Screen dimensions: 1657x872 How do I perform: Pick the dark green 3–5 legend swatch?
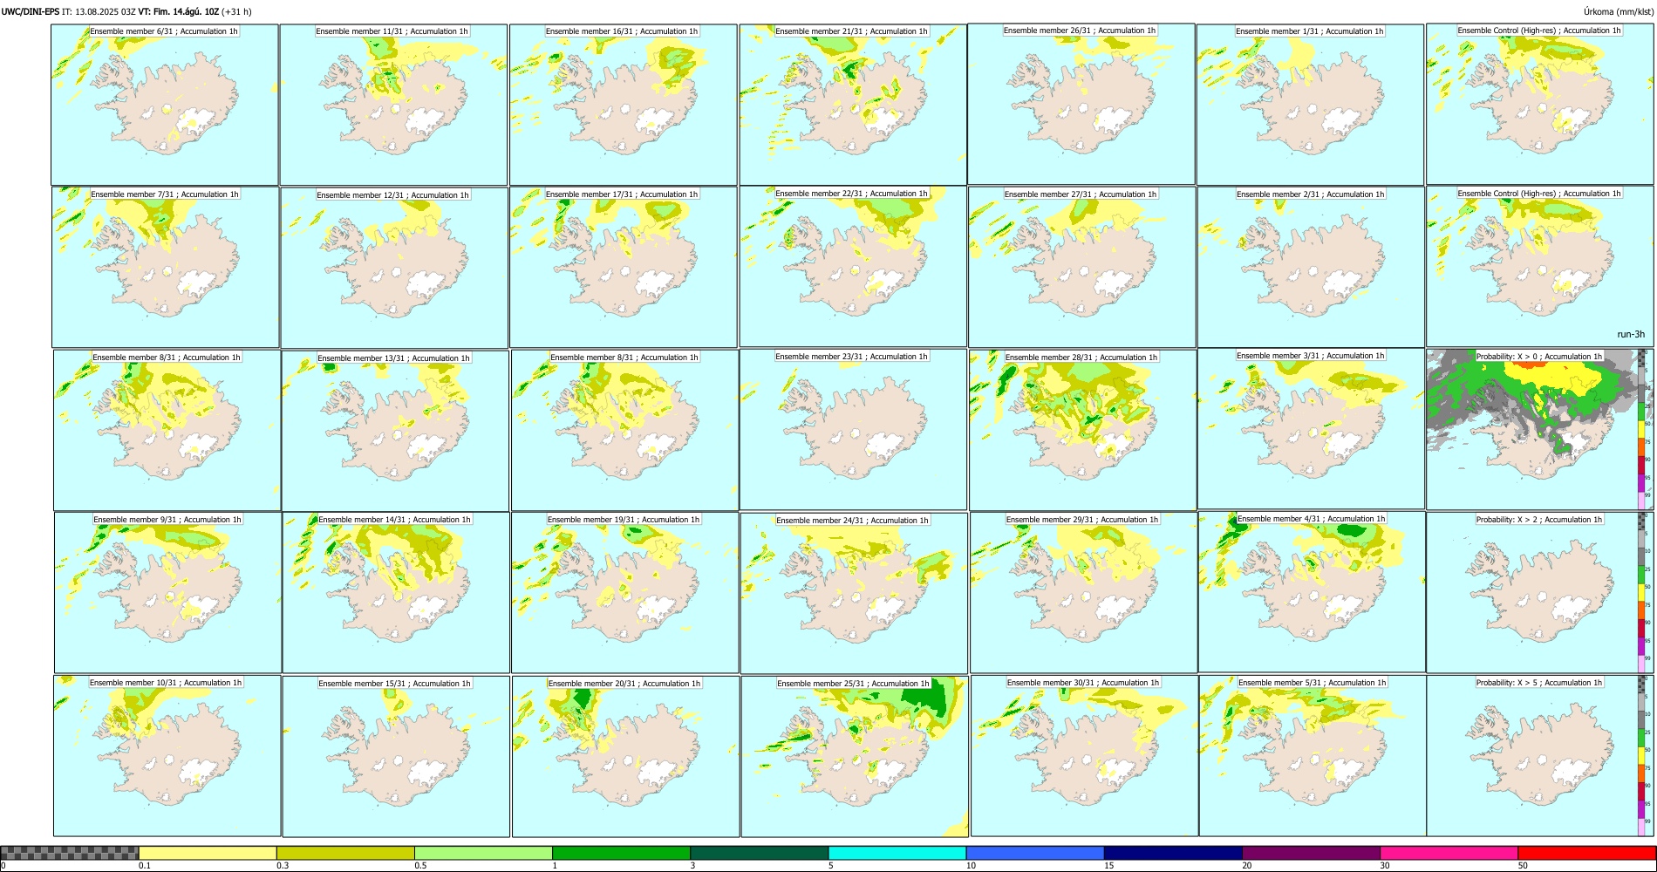[760, 853]
